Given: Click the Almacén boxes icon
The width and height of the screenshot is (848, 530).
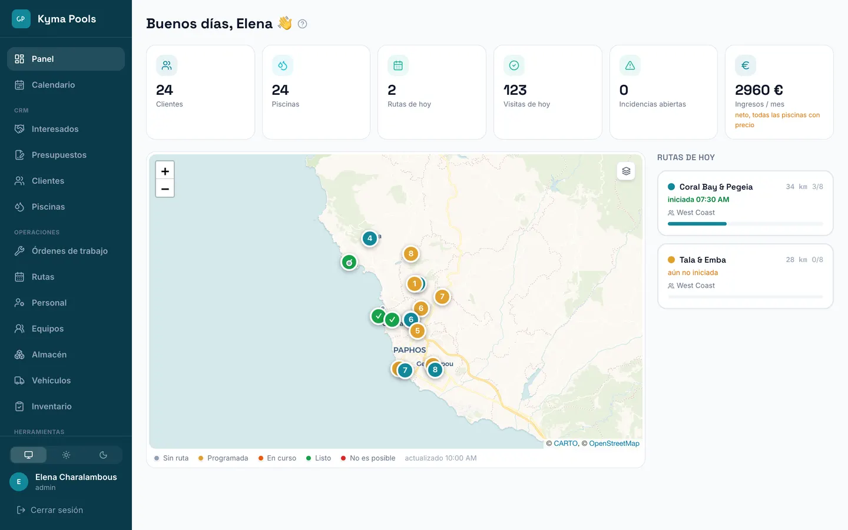Looking at the screenshot, I should point(19,355).
